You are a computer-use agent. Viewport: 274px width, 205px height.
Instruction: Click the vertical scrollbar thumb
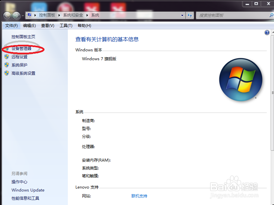272,93
